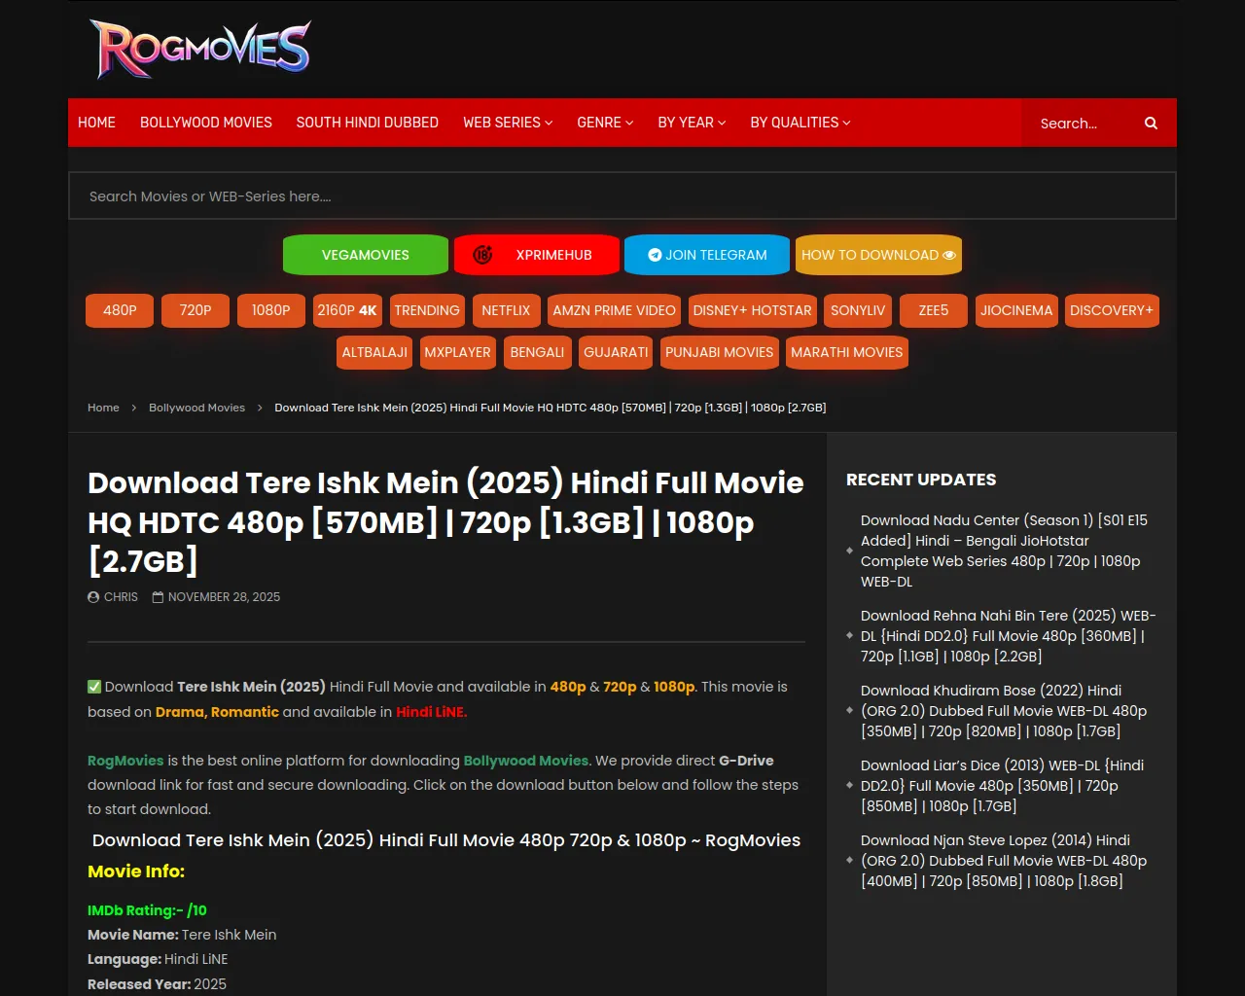Open the How To Download button
This screenshot has width=1245, height=996.
point(878,255)
